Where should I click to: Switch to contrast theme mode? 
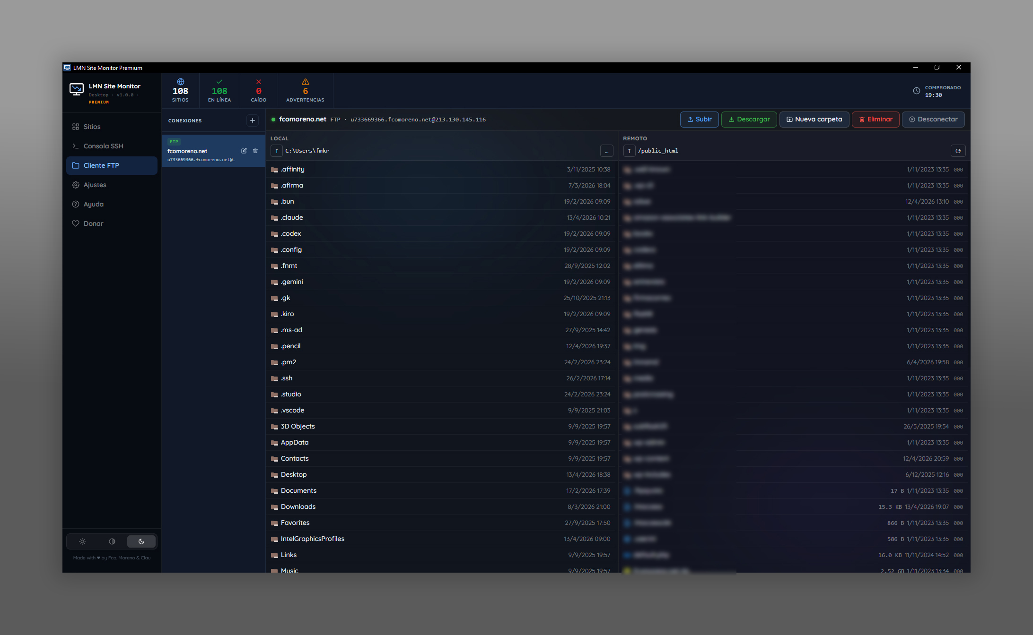112,541
